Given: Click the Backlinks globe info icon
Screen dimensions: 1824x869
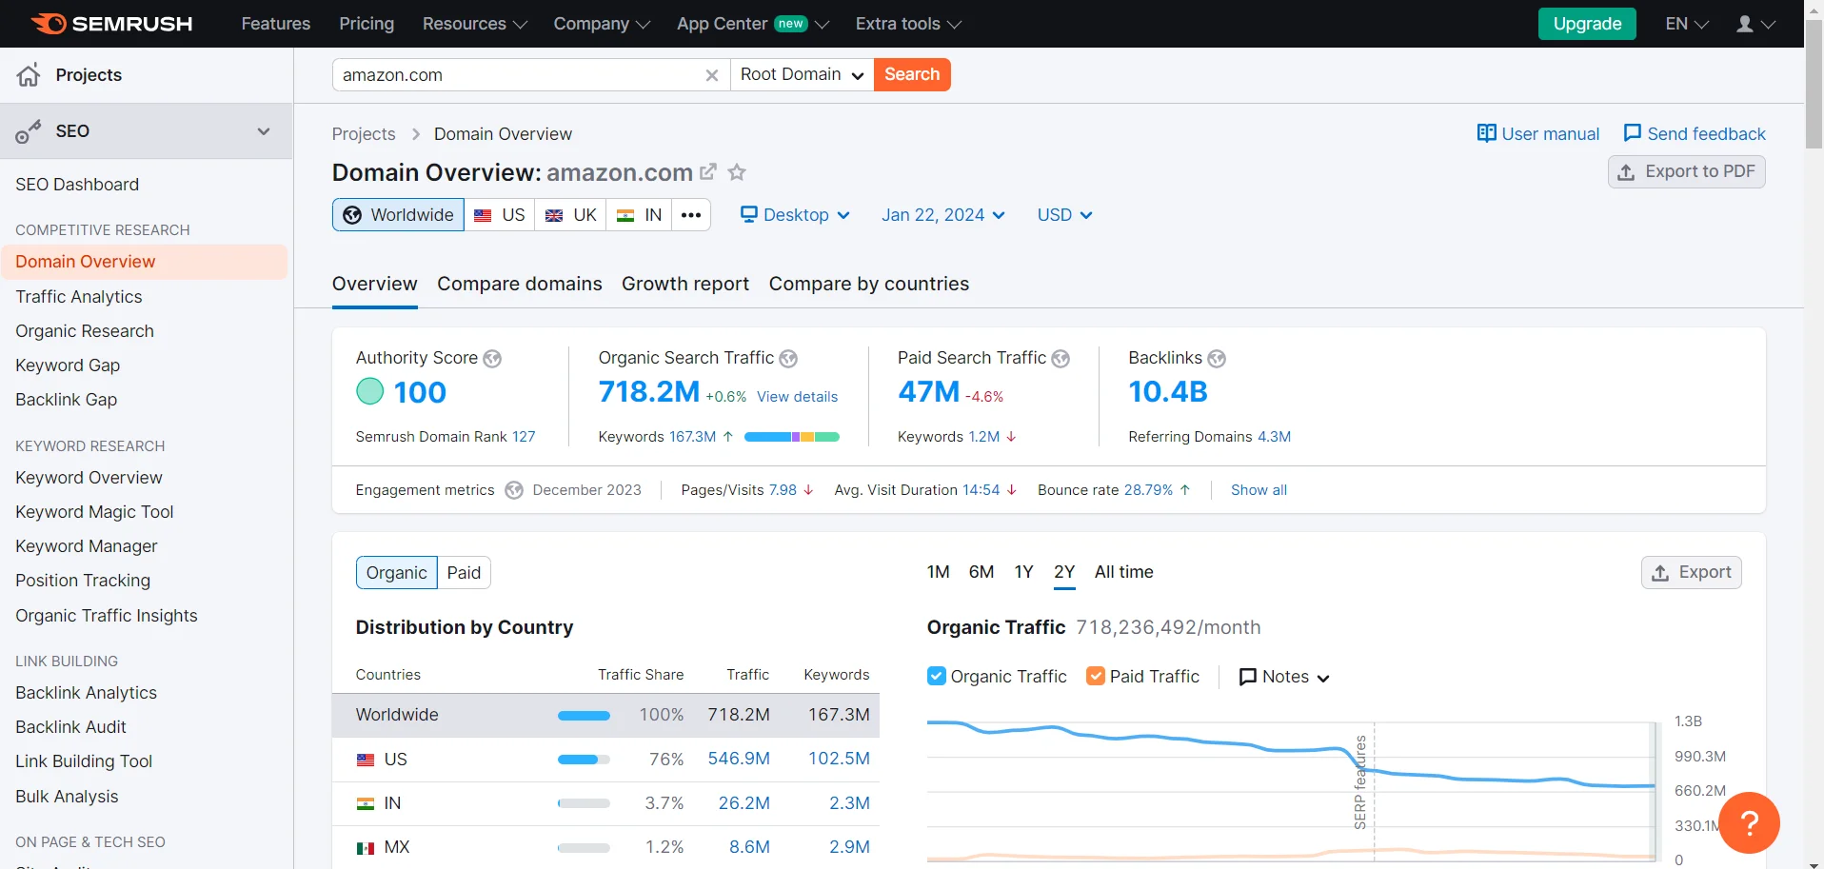Looking at the screenshot, I should [1217, 359].
